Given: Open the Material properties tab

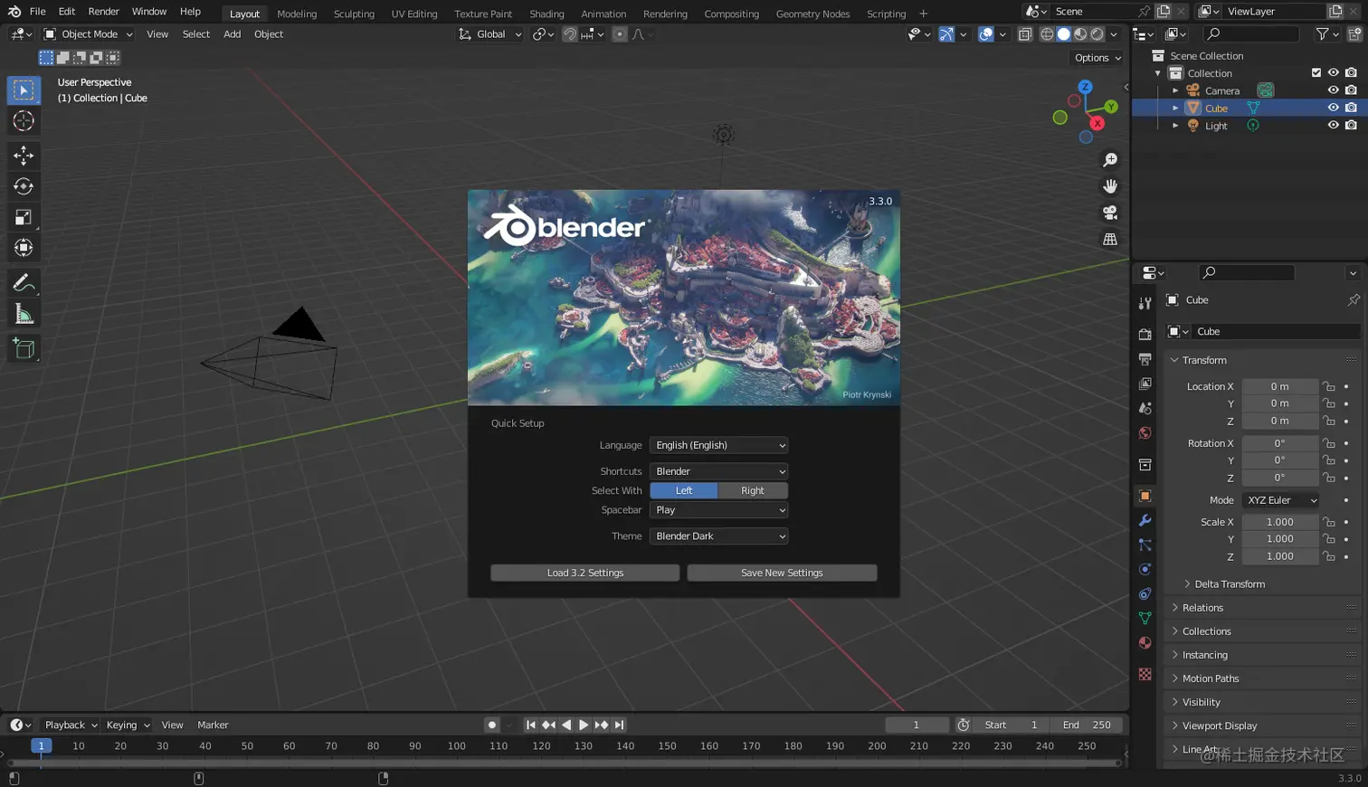Looking at the screenshot, I should 1145,643.
